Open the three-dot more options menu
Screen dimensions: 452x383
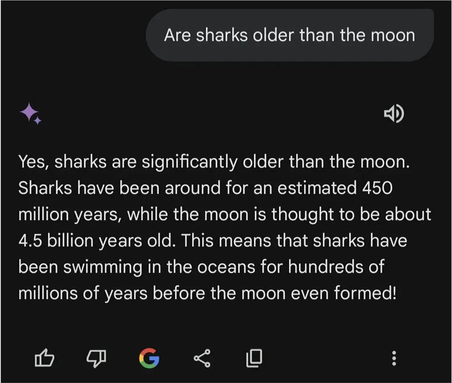point(394,359)
